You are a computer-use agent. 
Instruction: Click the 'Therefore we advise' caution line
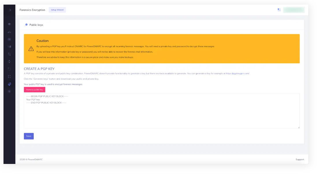pos(85,57)
